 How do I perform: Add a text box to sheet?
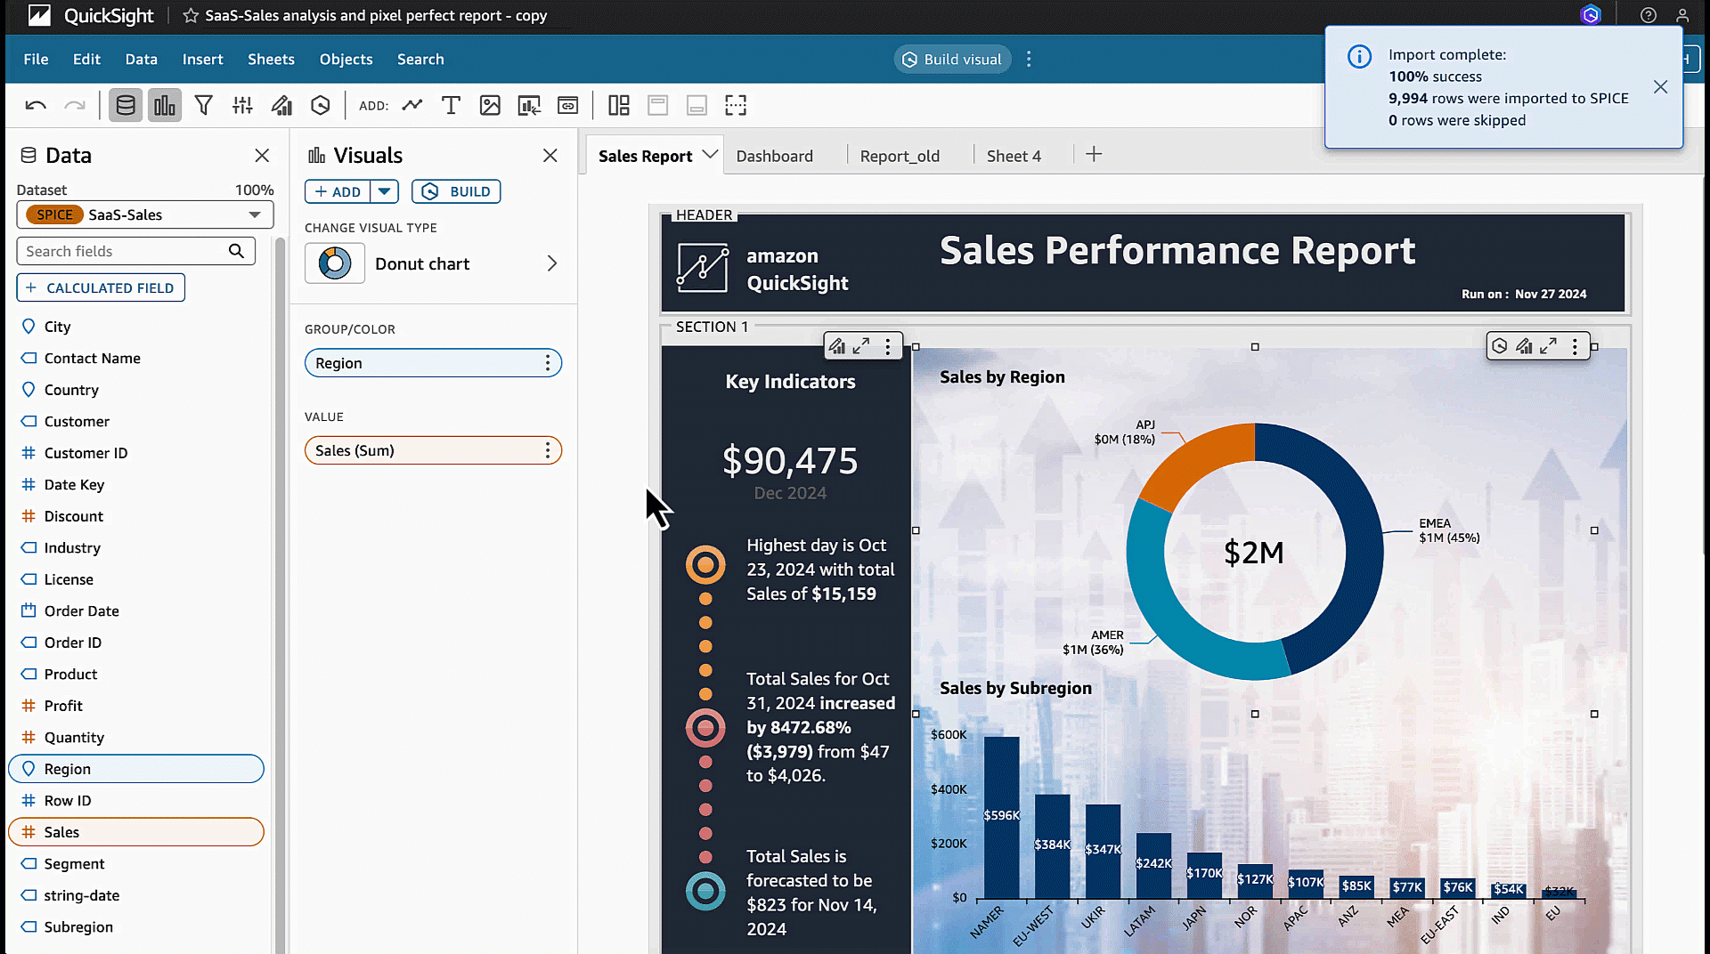coord(451,106)
